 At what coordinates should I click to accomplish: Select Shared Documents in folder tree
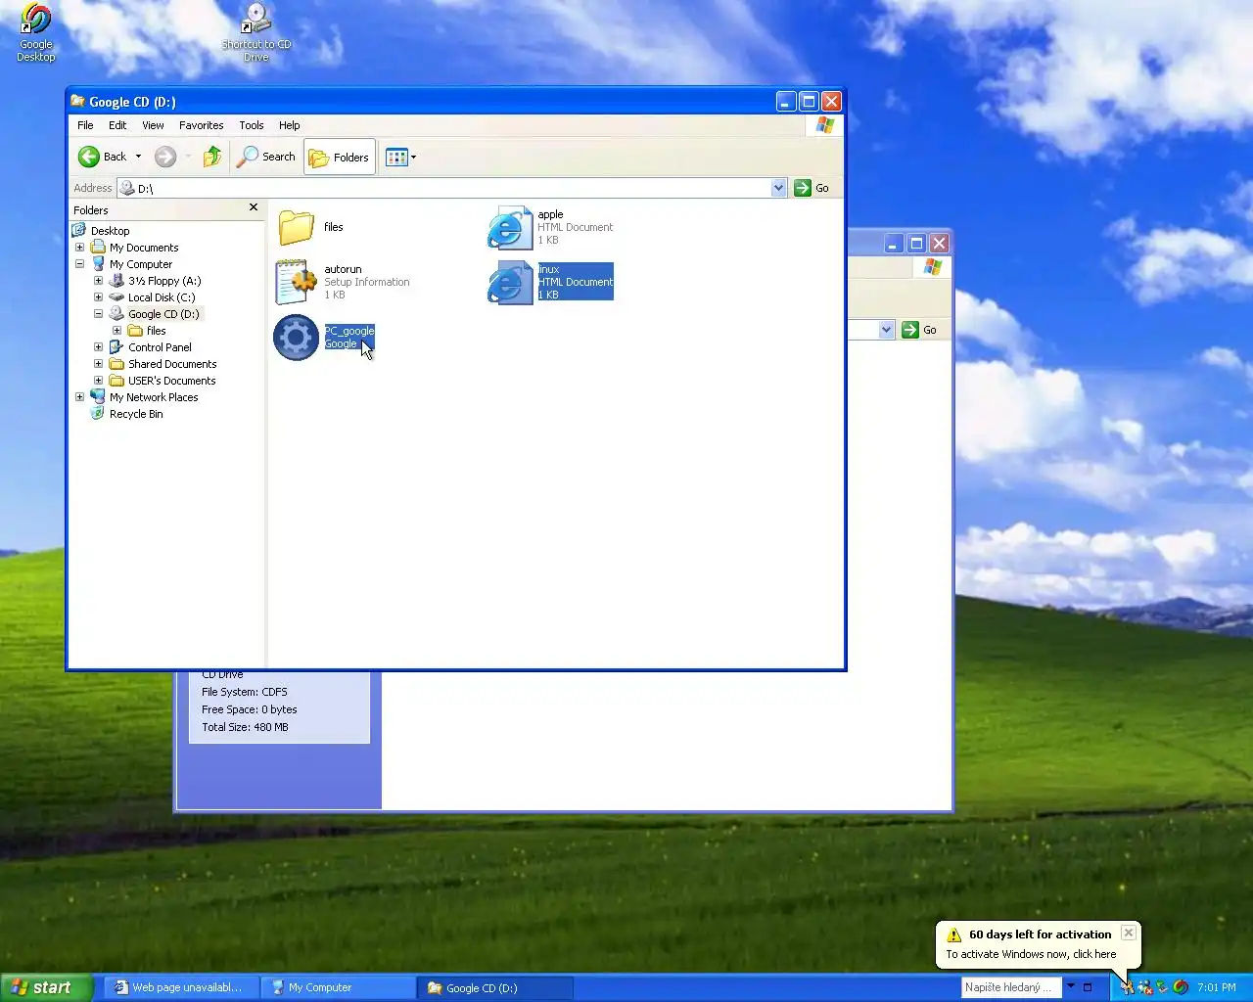(x=172, y=364)
